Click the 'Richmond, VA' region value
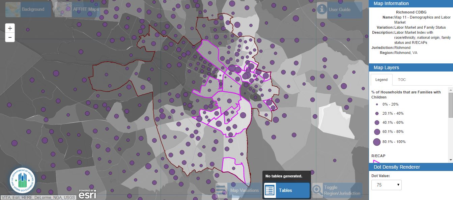Viewport: 453px width, 200px height. click(406, 53)
